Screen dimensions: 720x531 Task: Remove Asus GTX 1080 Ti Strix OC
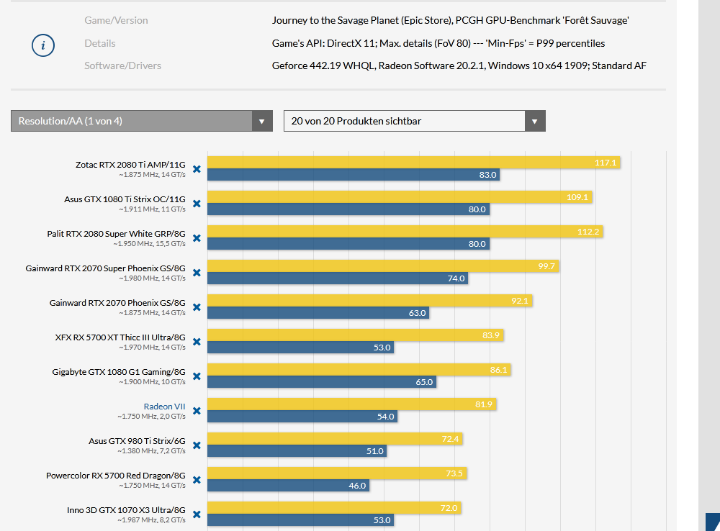(x=197, y=204)
